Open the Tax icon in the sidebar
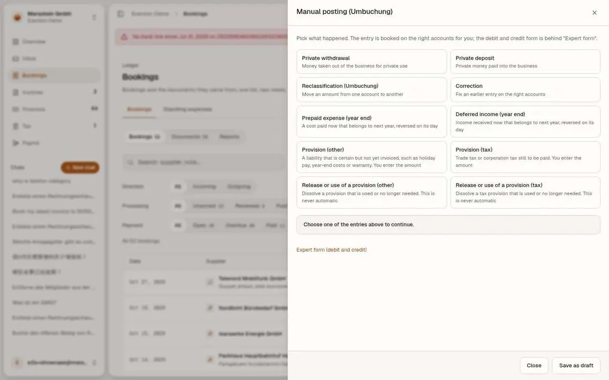This screenshot has height=380, width=609. 16,126
